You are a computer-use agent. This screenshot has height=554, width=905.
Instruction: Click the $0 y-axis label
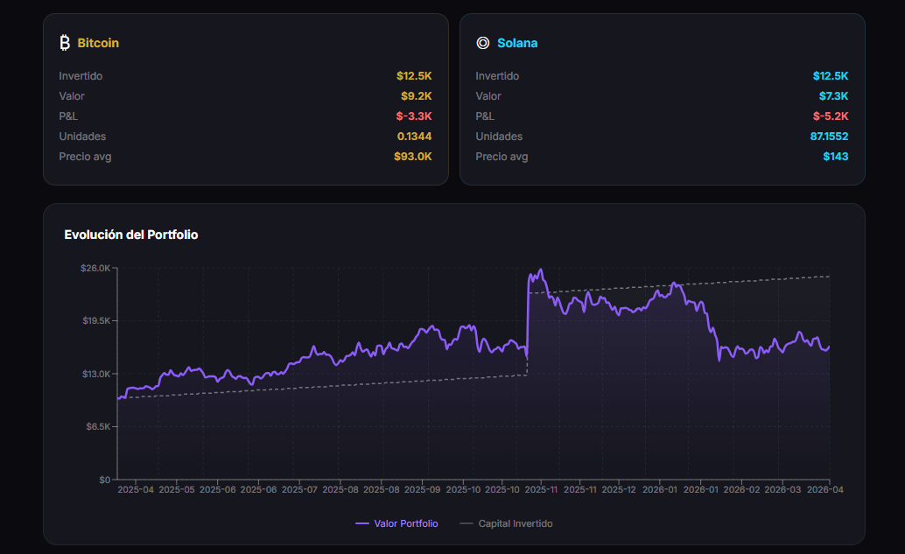[104, 480]
